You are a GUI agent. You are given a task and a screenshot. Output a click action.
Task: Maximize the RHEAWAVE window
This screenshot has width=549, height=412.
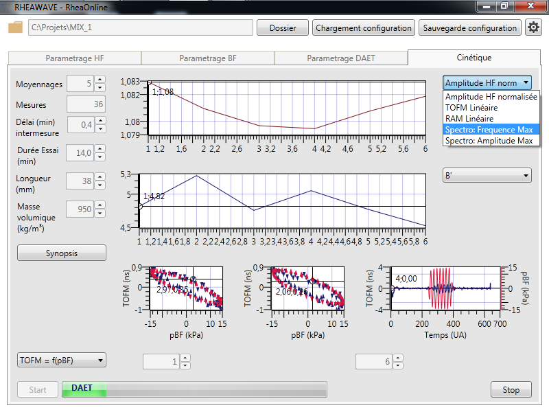click(x=504, y=6)
